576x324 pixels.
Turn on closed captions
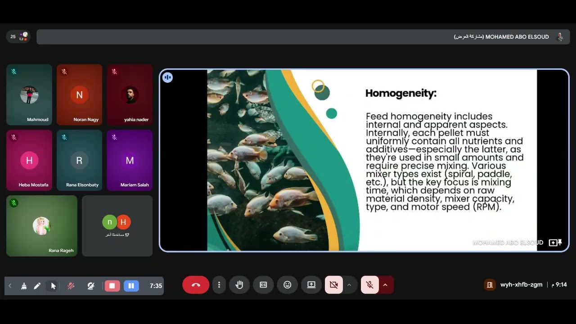(263, 285)
